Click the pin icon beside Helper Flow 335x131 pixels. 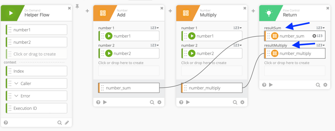(78, 6)
